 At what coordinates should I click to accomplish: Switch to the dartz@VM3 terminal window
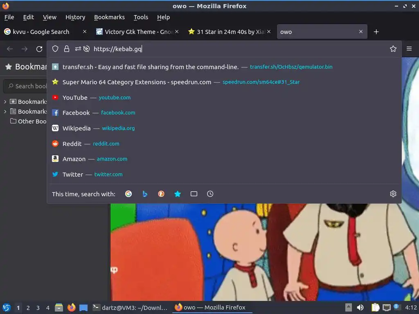(x=130, y=307)
